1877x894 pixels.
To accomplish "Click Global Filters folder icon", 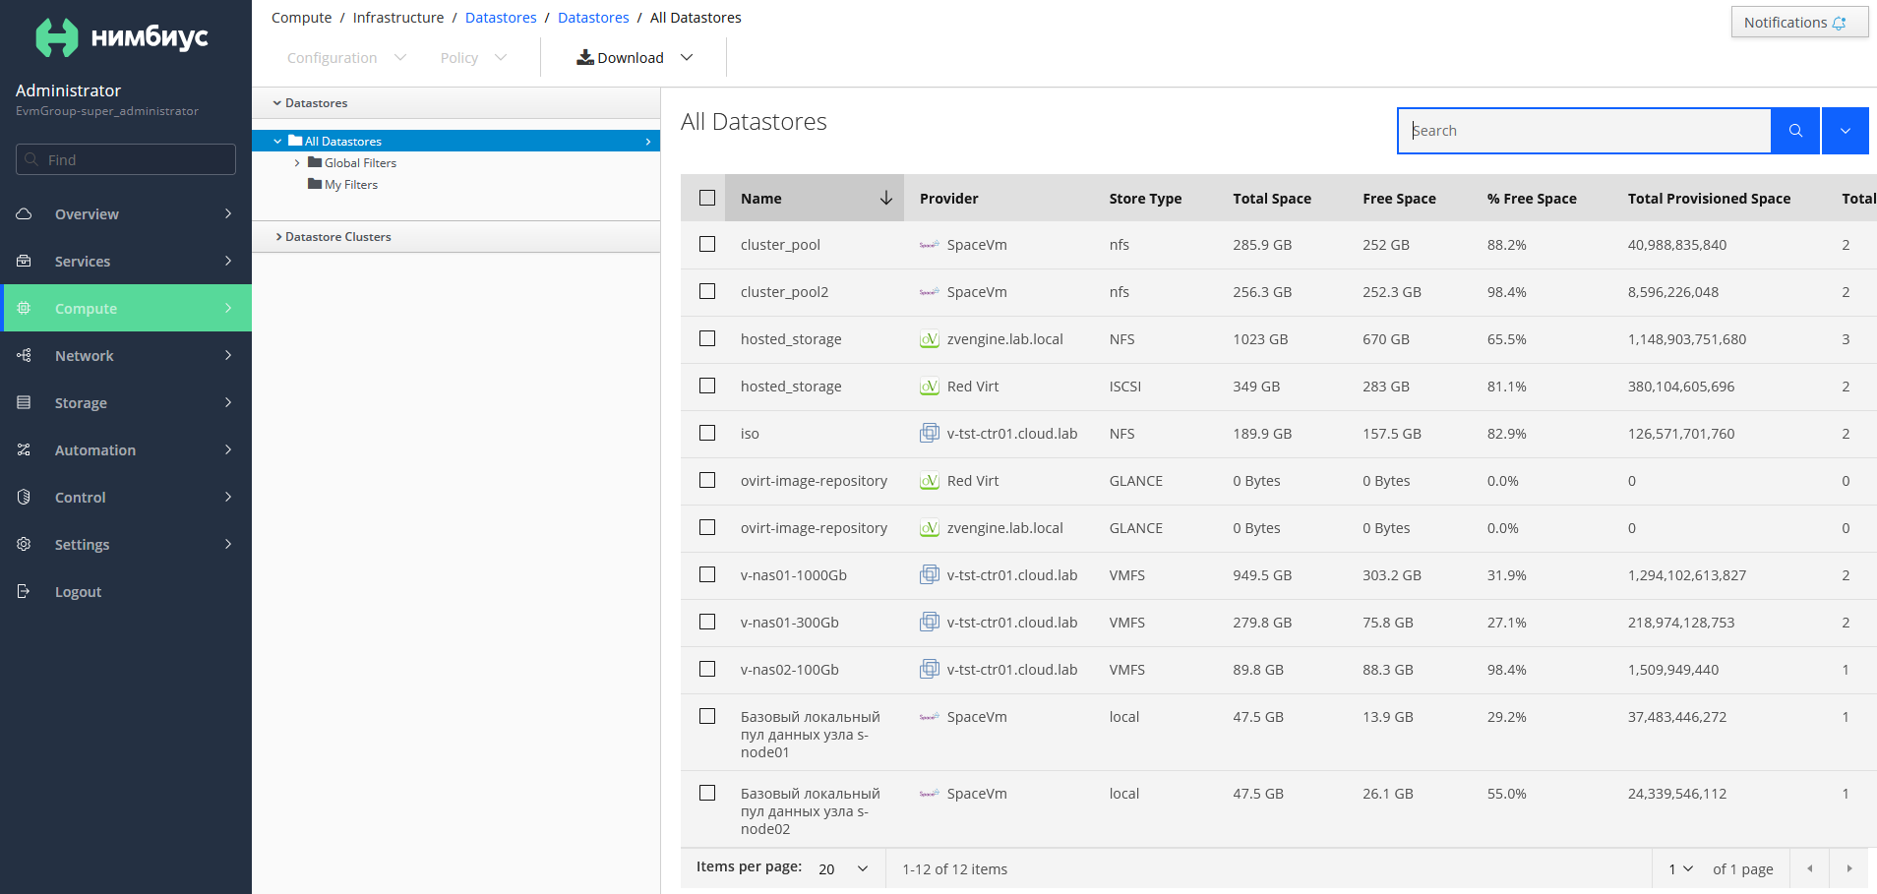I will click(315, 162).
